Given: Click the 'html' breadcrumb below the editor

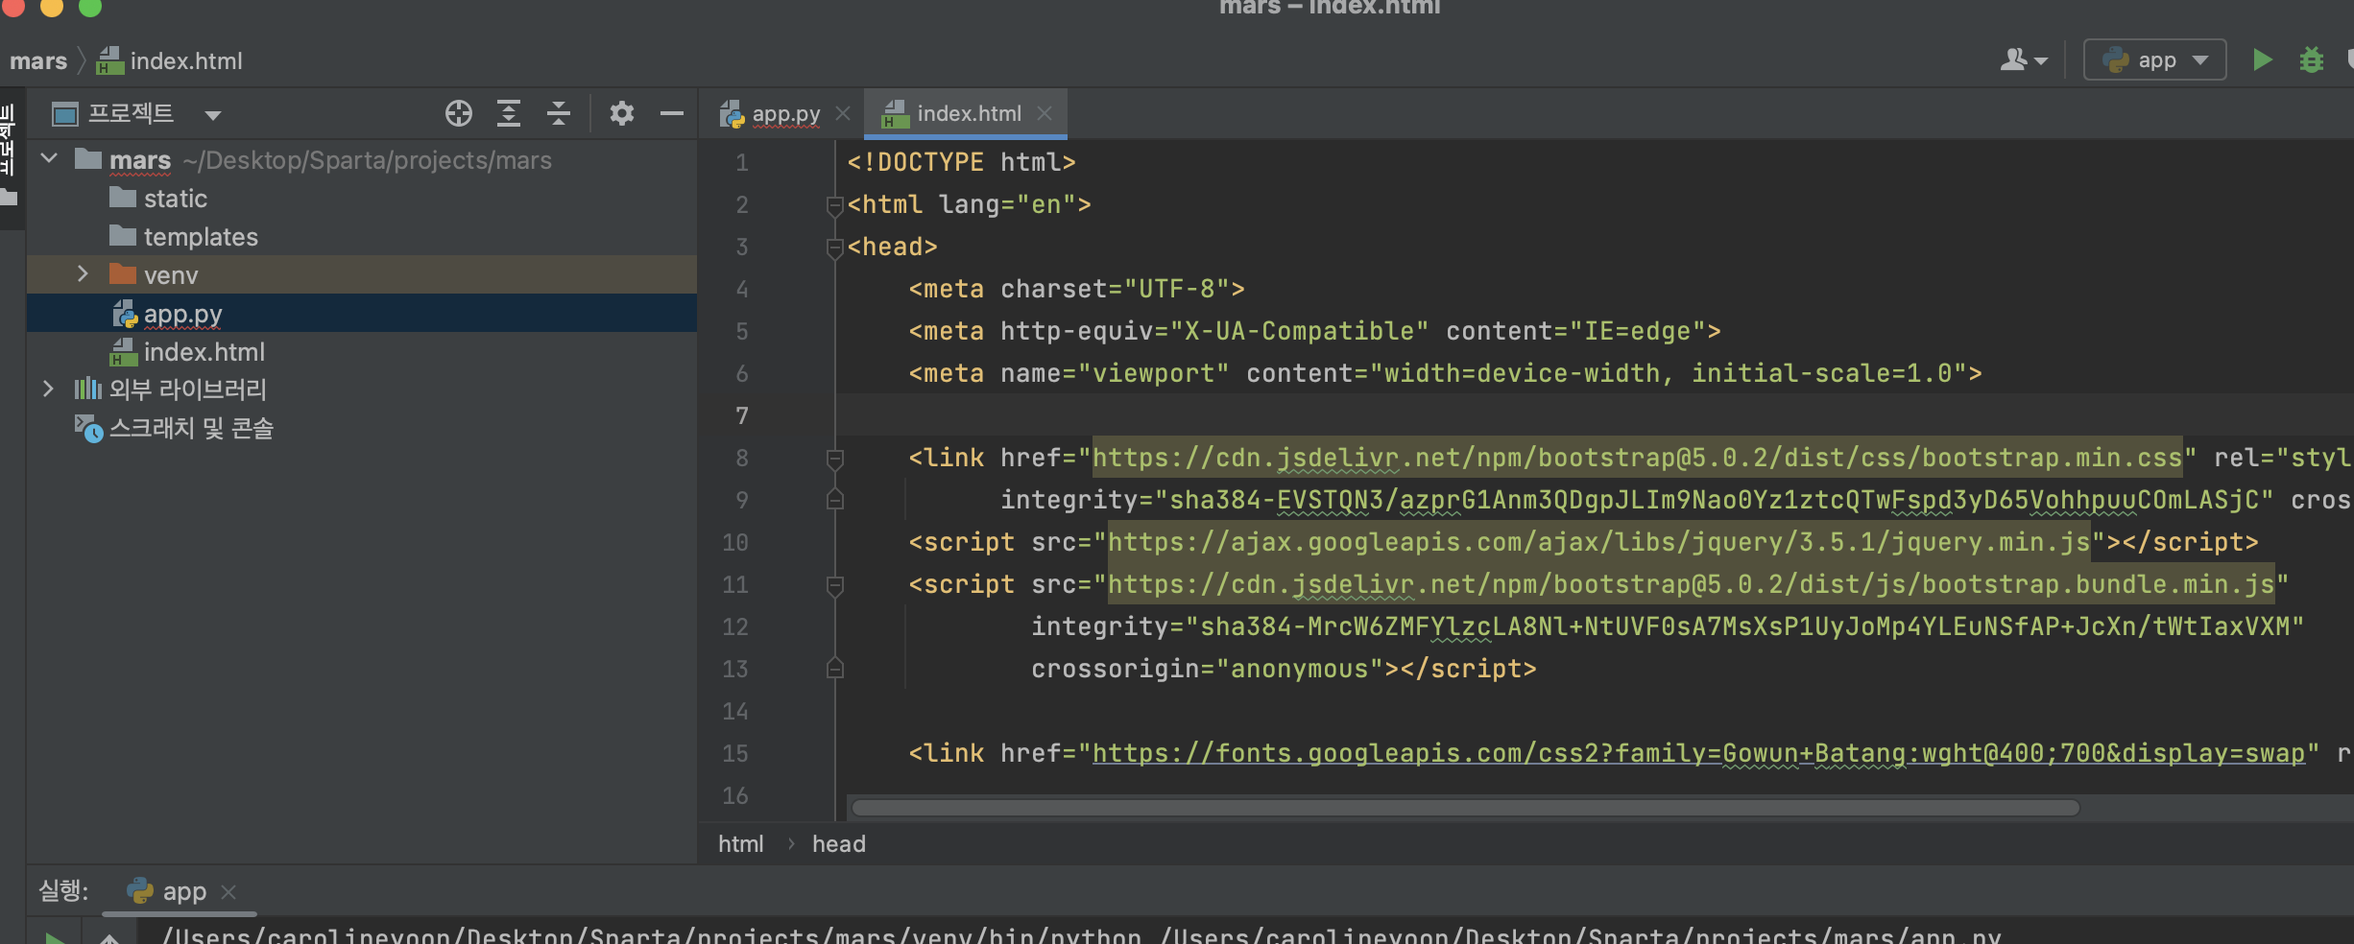Looking at the screenshot, I should [740, 844].
